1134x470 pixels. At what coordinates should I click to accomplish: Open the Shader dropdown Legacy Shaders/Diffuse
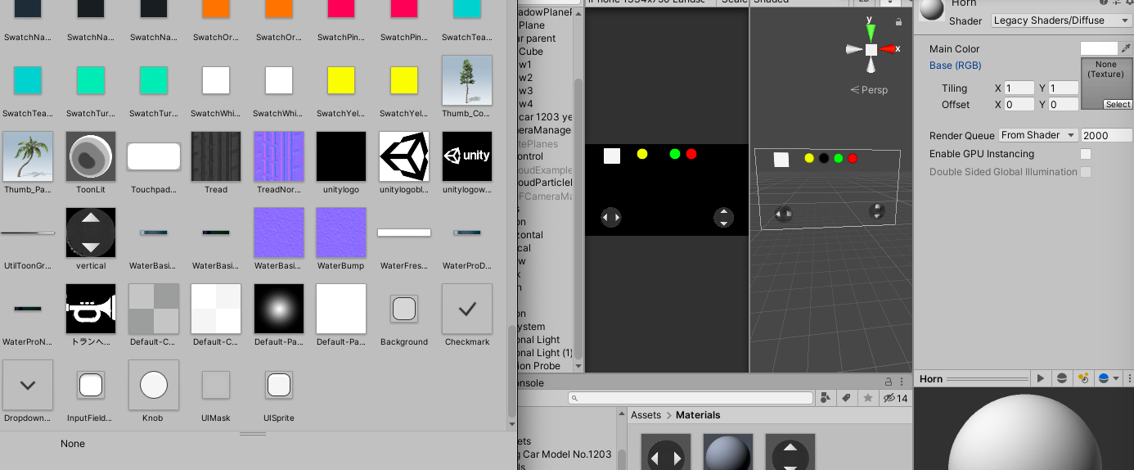point(1062,20)
